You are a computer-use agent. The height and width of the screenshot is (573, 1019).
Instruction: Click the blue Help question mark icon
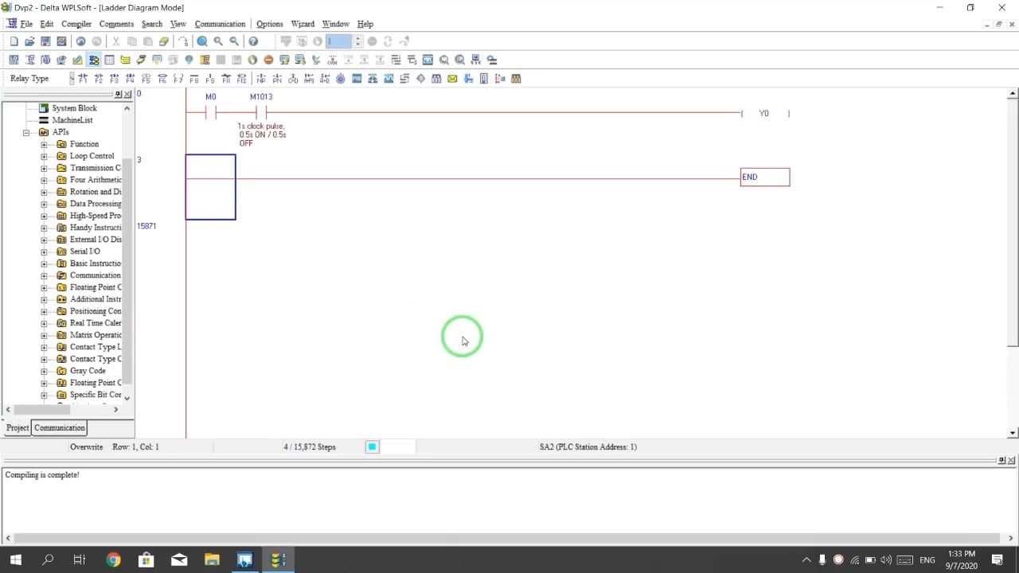click(x=253, y=41)
